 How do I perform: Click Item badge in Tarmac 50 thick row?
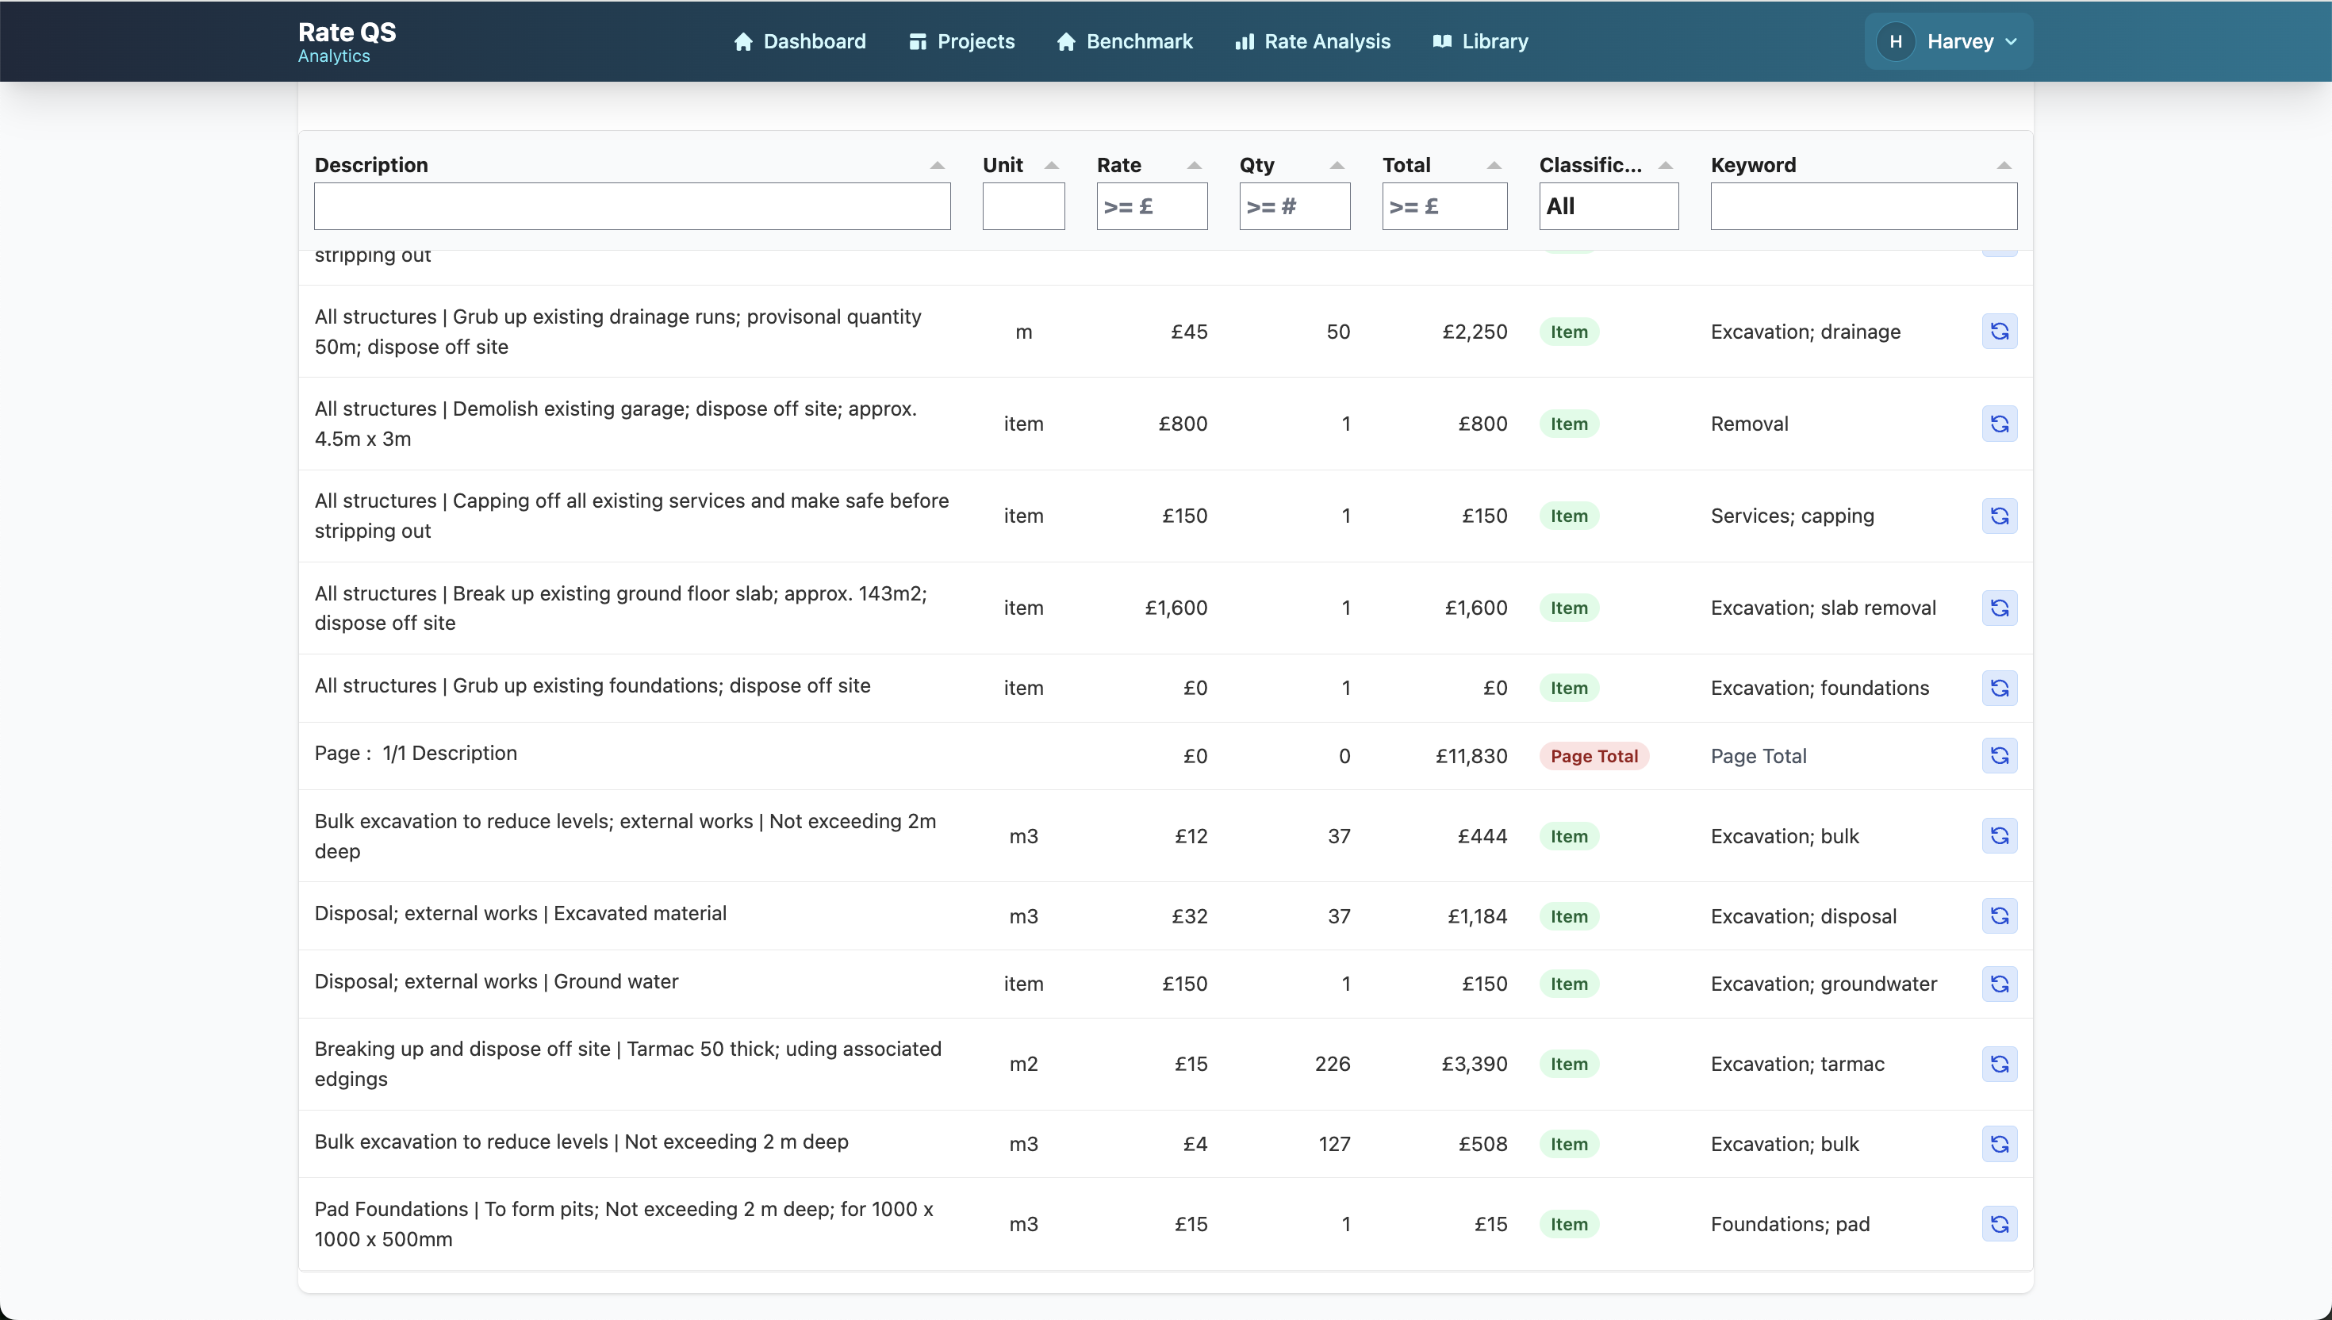pyautogui.click(x=1569, y=1065)
